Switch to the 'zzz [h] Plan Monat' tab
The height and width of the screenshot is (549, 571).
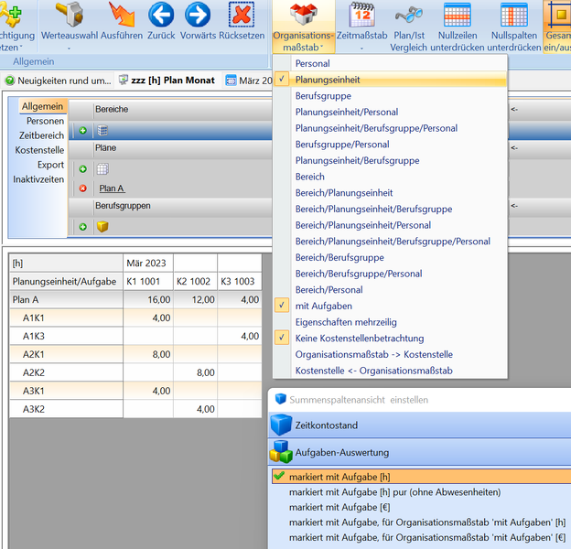click(x=172, y=81)
